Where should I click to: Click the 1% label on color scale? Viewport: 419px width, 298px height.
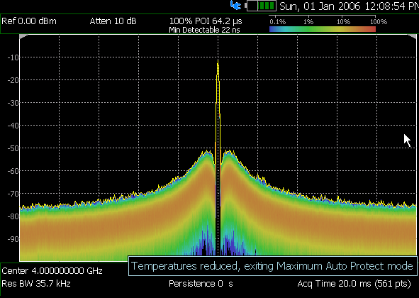pyautogui.click(x=308, y=22)
